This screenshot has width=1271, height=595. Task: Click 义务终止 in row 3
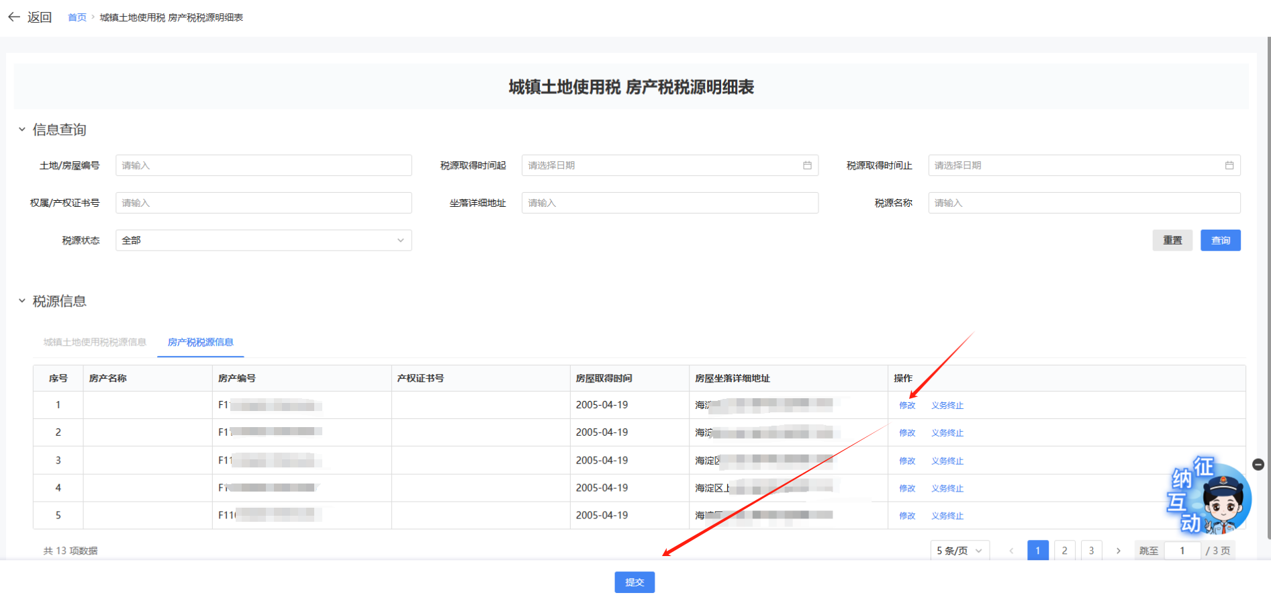[947, 461]
